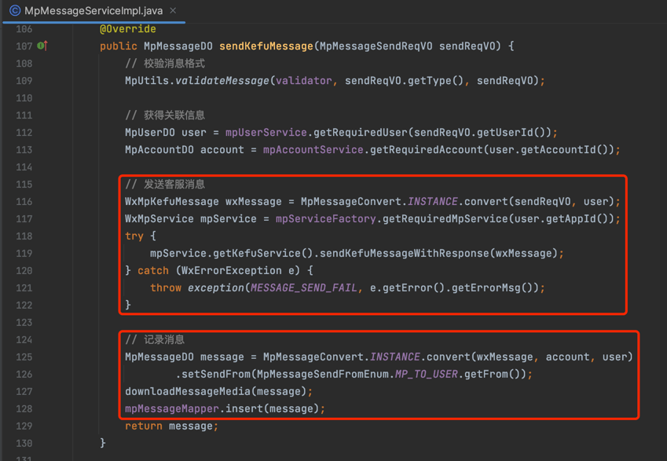The height and width of the screenshot is (461, 667).
Task: Click the @Override annotation on line 106
Action: pyautogui.click(x=127, y=29)
